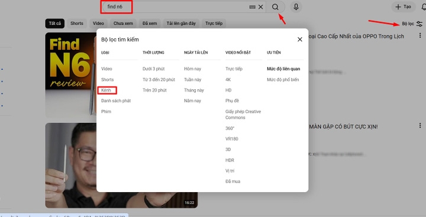
Task: Filter by type Phim
Action: click(106, 112)
